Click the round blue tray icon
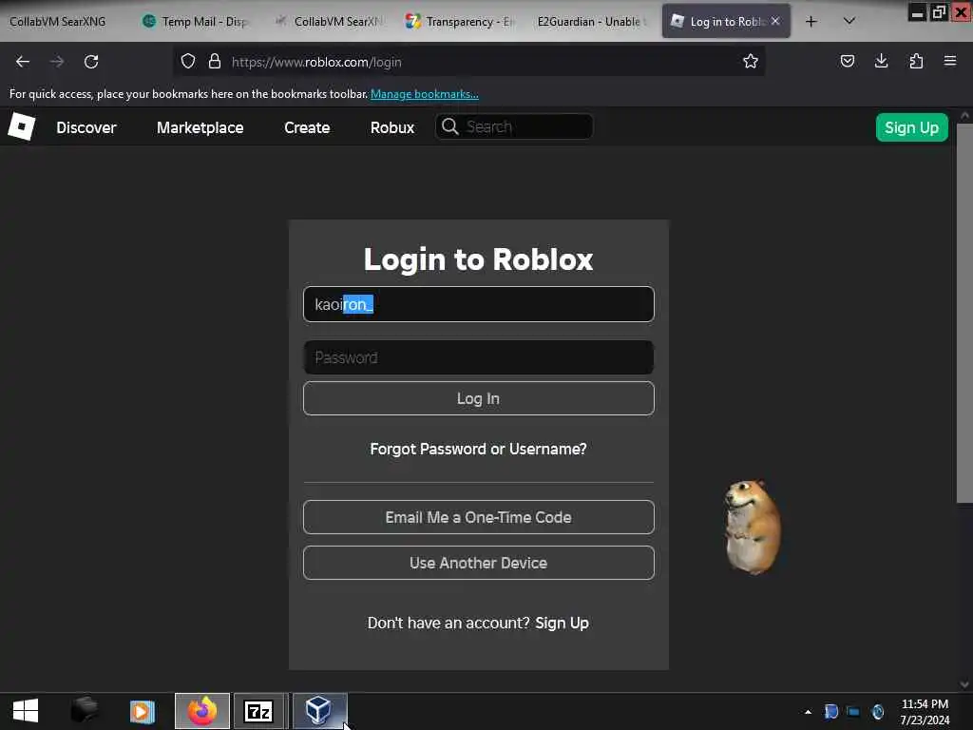This screenshot has height=730, width=973. tap(877, 711)
